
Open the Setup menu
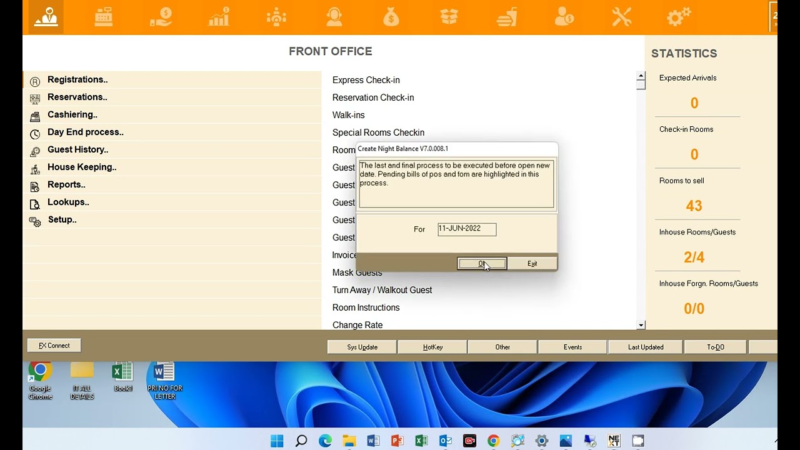pyautogui.click(x=62, y=219)
